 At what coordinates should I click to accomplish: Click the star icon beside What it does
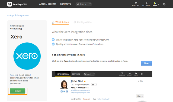[53, 22]
